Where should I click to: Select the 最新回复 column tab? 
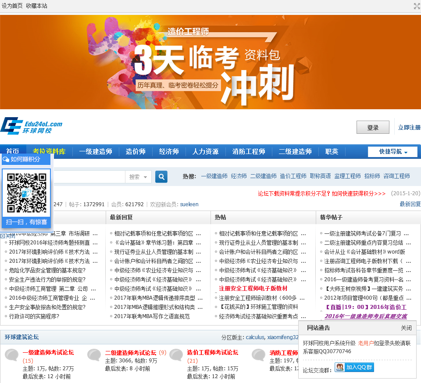click(121, 217)
